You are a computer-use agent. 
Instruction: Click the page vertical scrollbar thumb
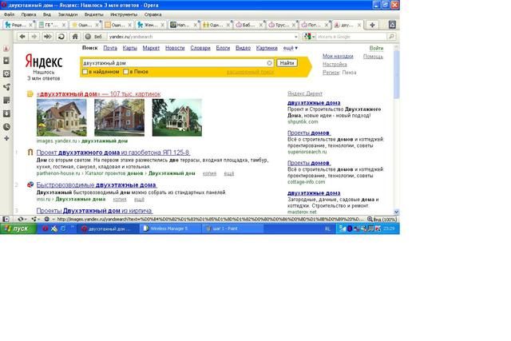click(396, 74)
